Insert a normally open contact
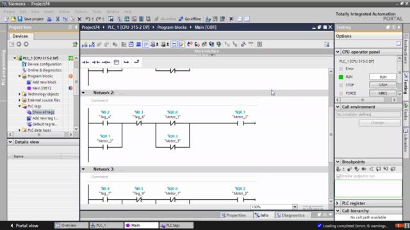Screen dimensions: 410x230 [x=85, y=62]
